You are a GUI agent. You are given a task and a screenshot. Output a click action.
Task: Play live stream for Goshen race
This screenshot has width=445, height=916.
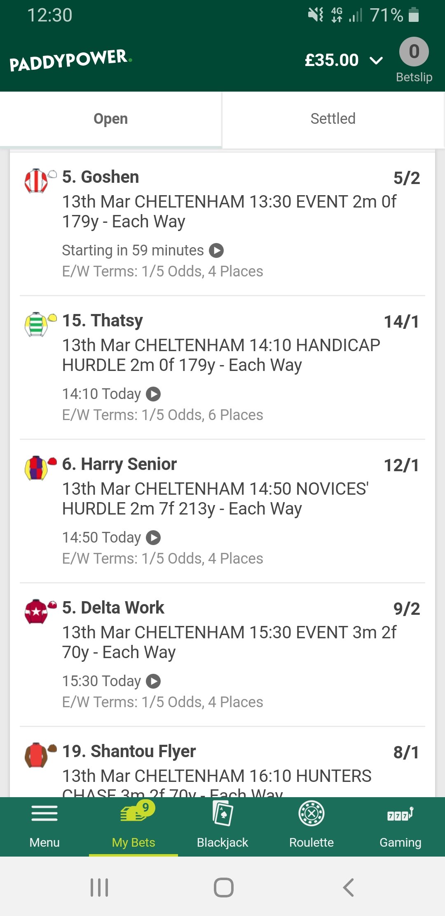click(216, 250)
